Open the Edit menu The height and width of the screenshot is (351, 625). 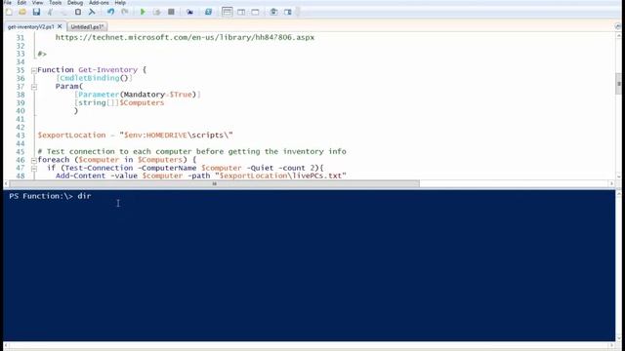pyautogui.click(x=21, y=3)
